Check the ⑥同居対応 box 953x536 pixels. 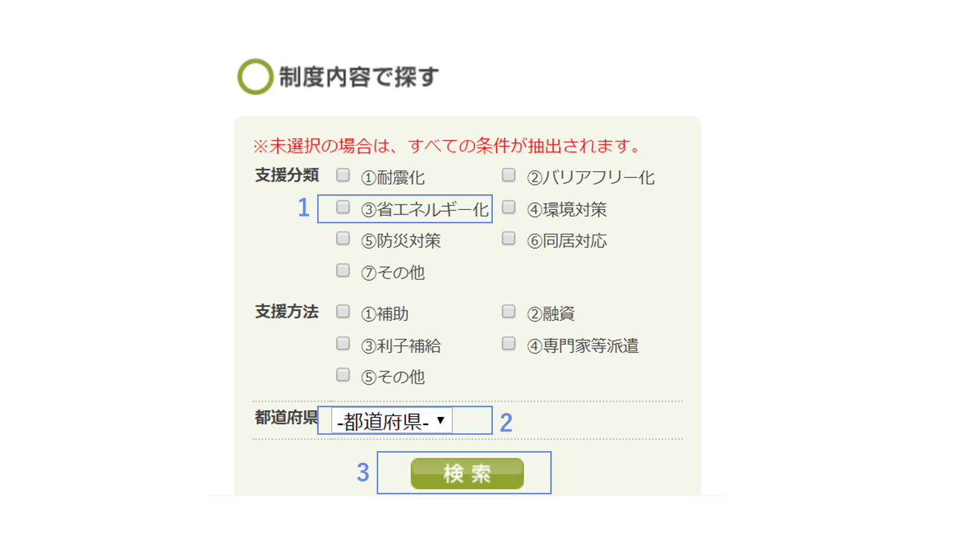click(x=509, y=239)
